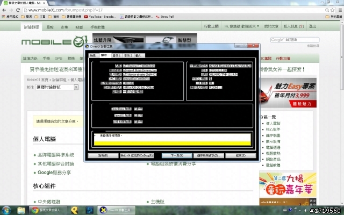This screenshot has width=344, height=215.
Task: Open the Chrome hamburger menu
Action: tap(340, 10)
